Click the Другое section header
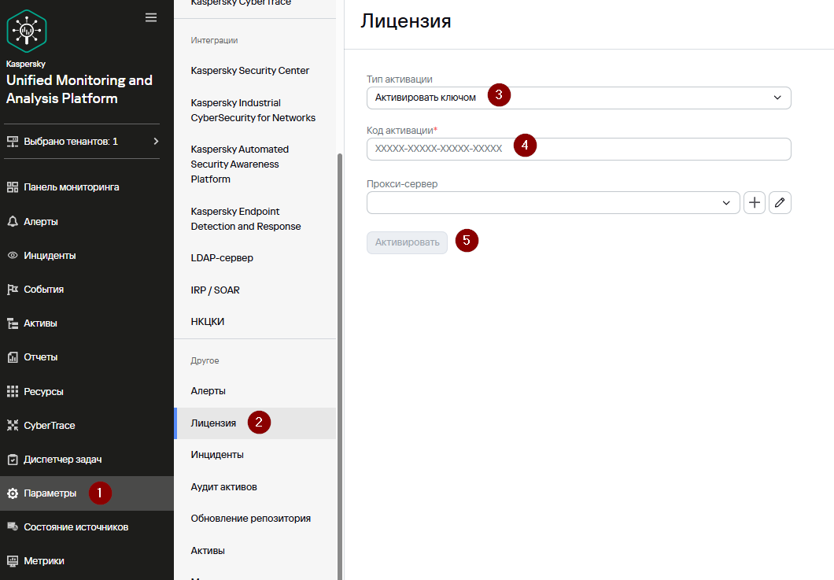Viewport: 834px width, 580px height. point(205,360)
